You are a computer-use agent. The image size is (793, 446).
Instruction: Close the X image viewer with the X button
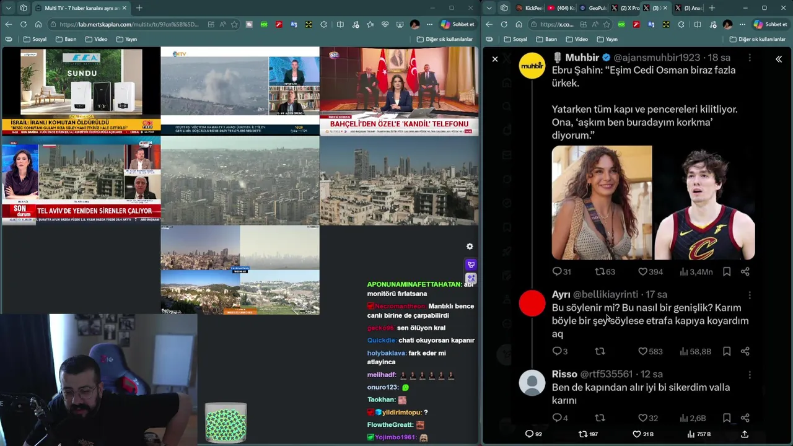point(494,59)
